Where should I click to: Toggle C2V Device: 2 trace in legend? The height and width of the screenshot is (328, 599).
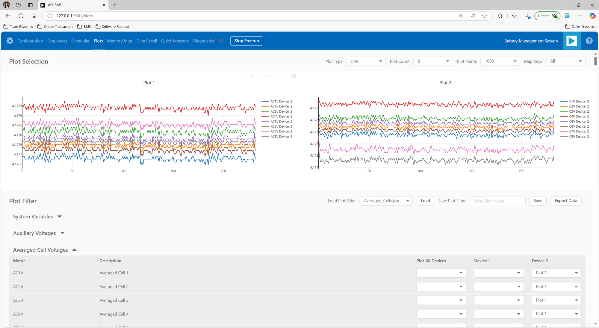pos(574,106)
